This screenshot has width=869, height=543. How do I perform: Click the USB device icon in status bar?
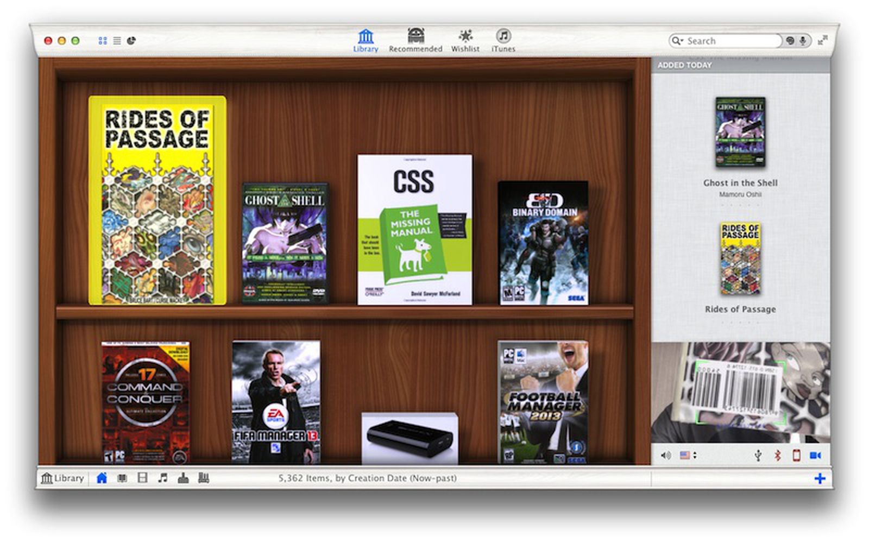click(758, 455)
